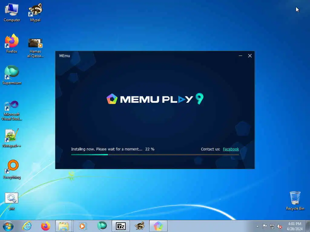Open the network tray icon
The width and height of the screenshot is (310, 232).
pos(272,226)
